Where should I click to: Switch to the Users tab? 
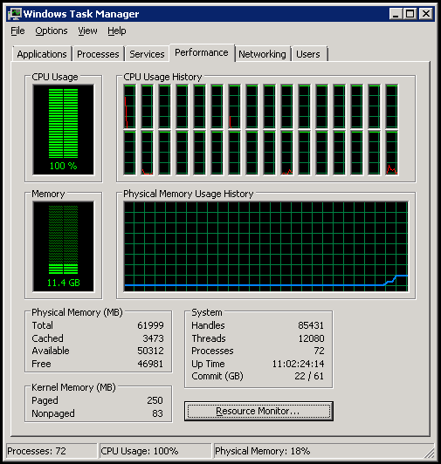point(308,54)
